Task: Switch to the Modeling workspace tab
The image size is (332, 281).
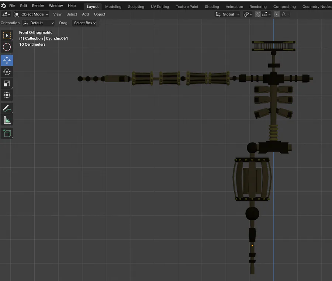Action: click(113, 7)
